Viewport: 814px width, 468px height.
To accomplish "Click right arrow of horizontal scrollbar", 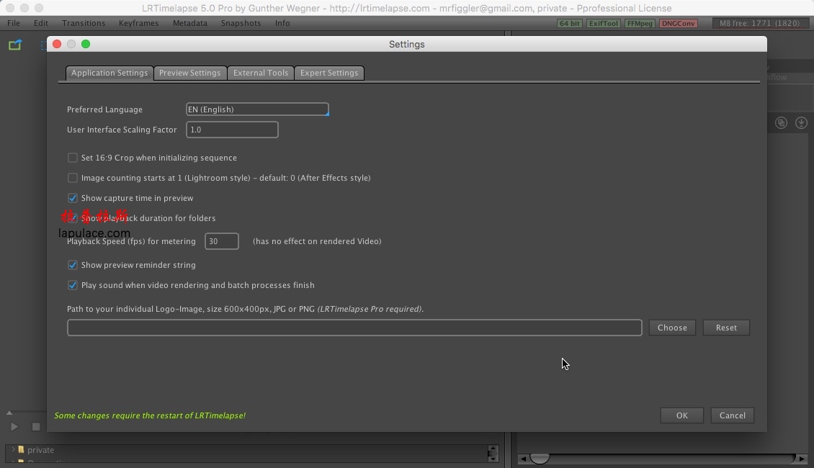I will [802, 459].
